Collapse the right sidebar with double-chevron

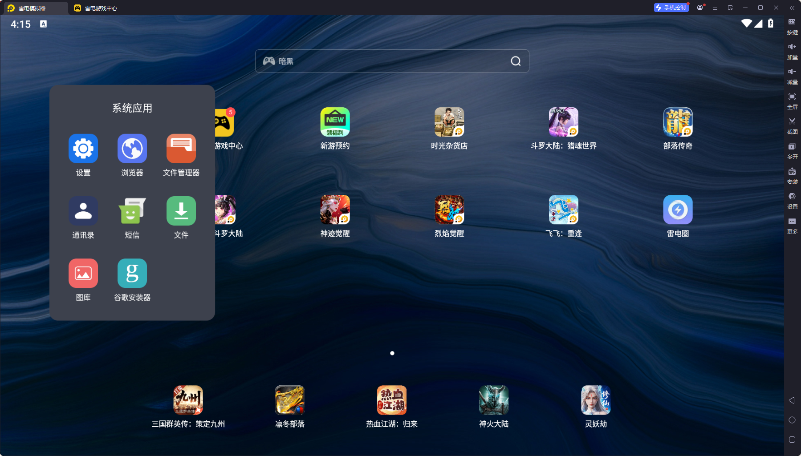[792, 8]
